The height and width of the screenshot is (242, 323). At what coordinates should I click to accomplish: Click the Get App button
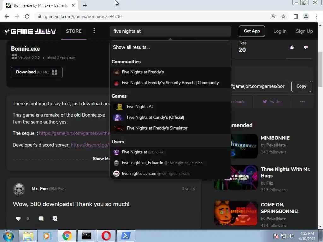pyautogui.click(x=252, y=31)
